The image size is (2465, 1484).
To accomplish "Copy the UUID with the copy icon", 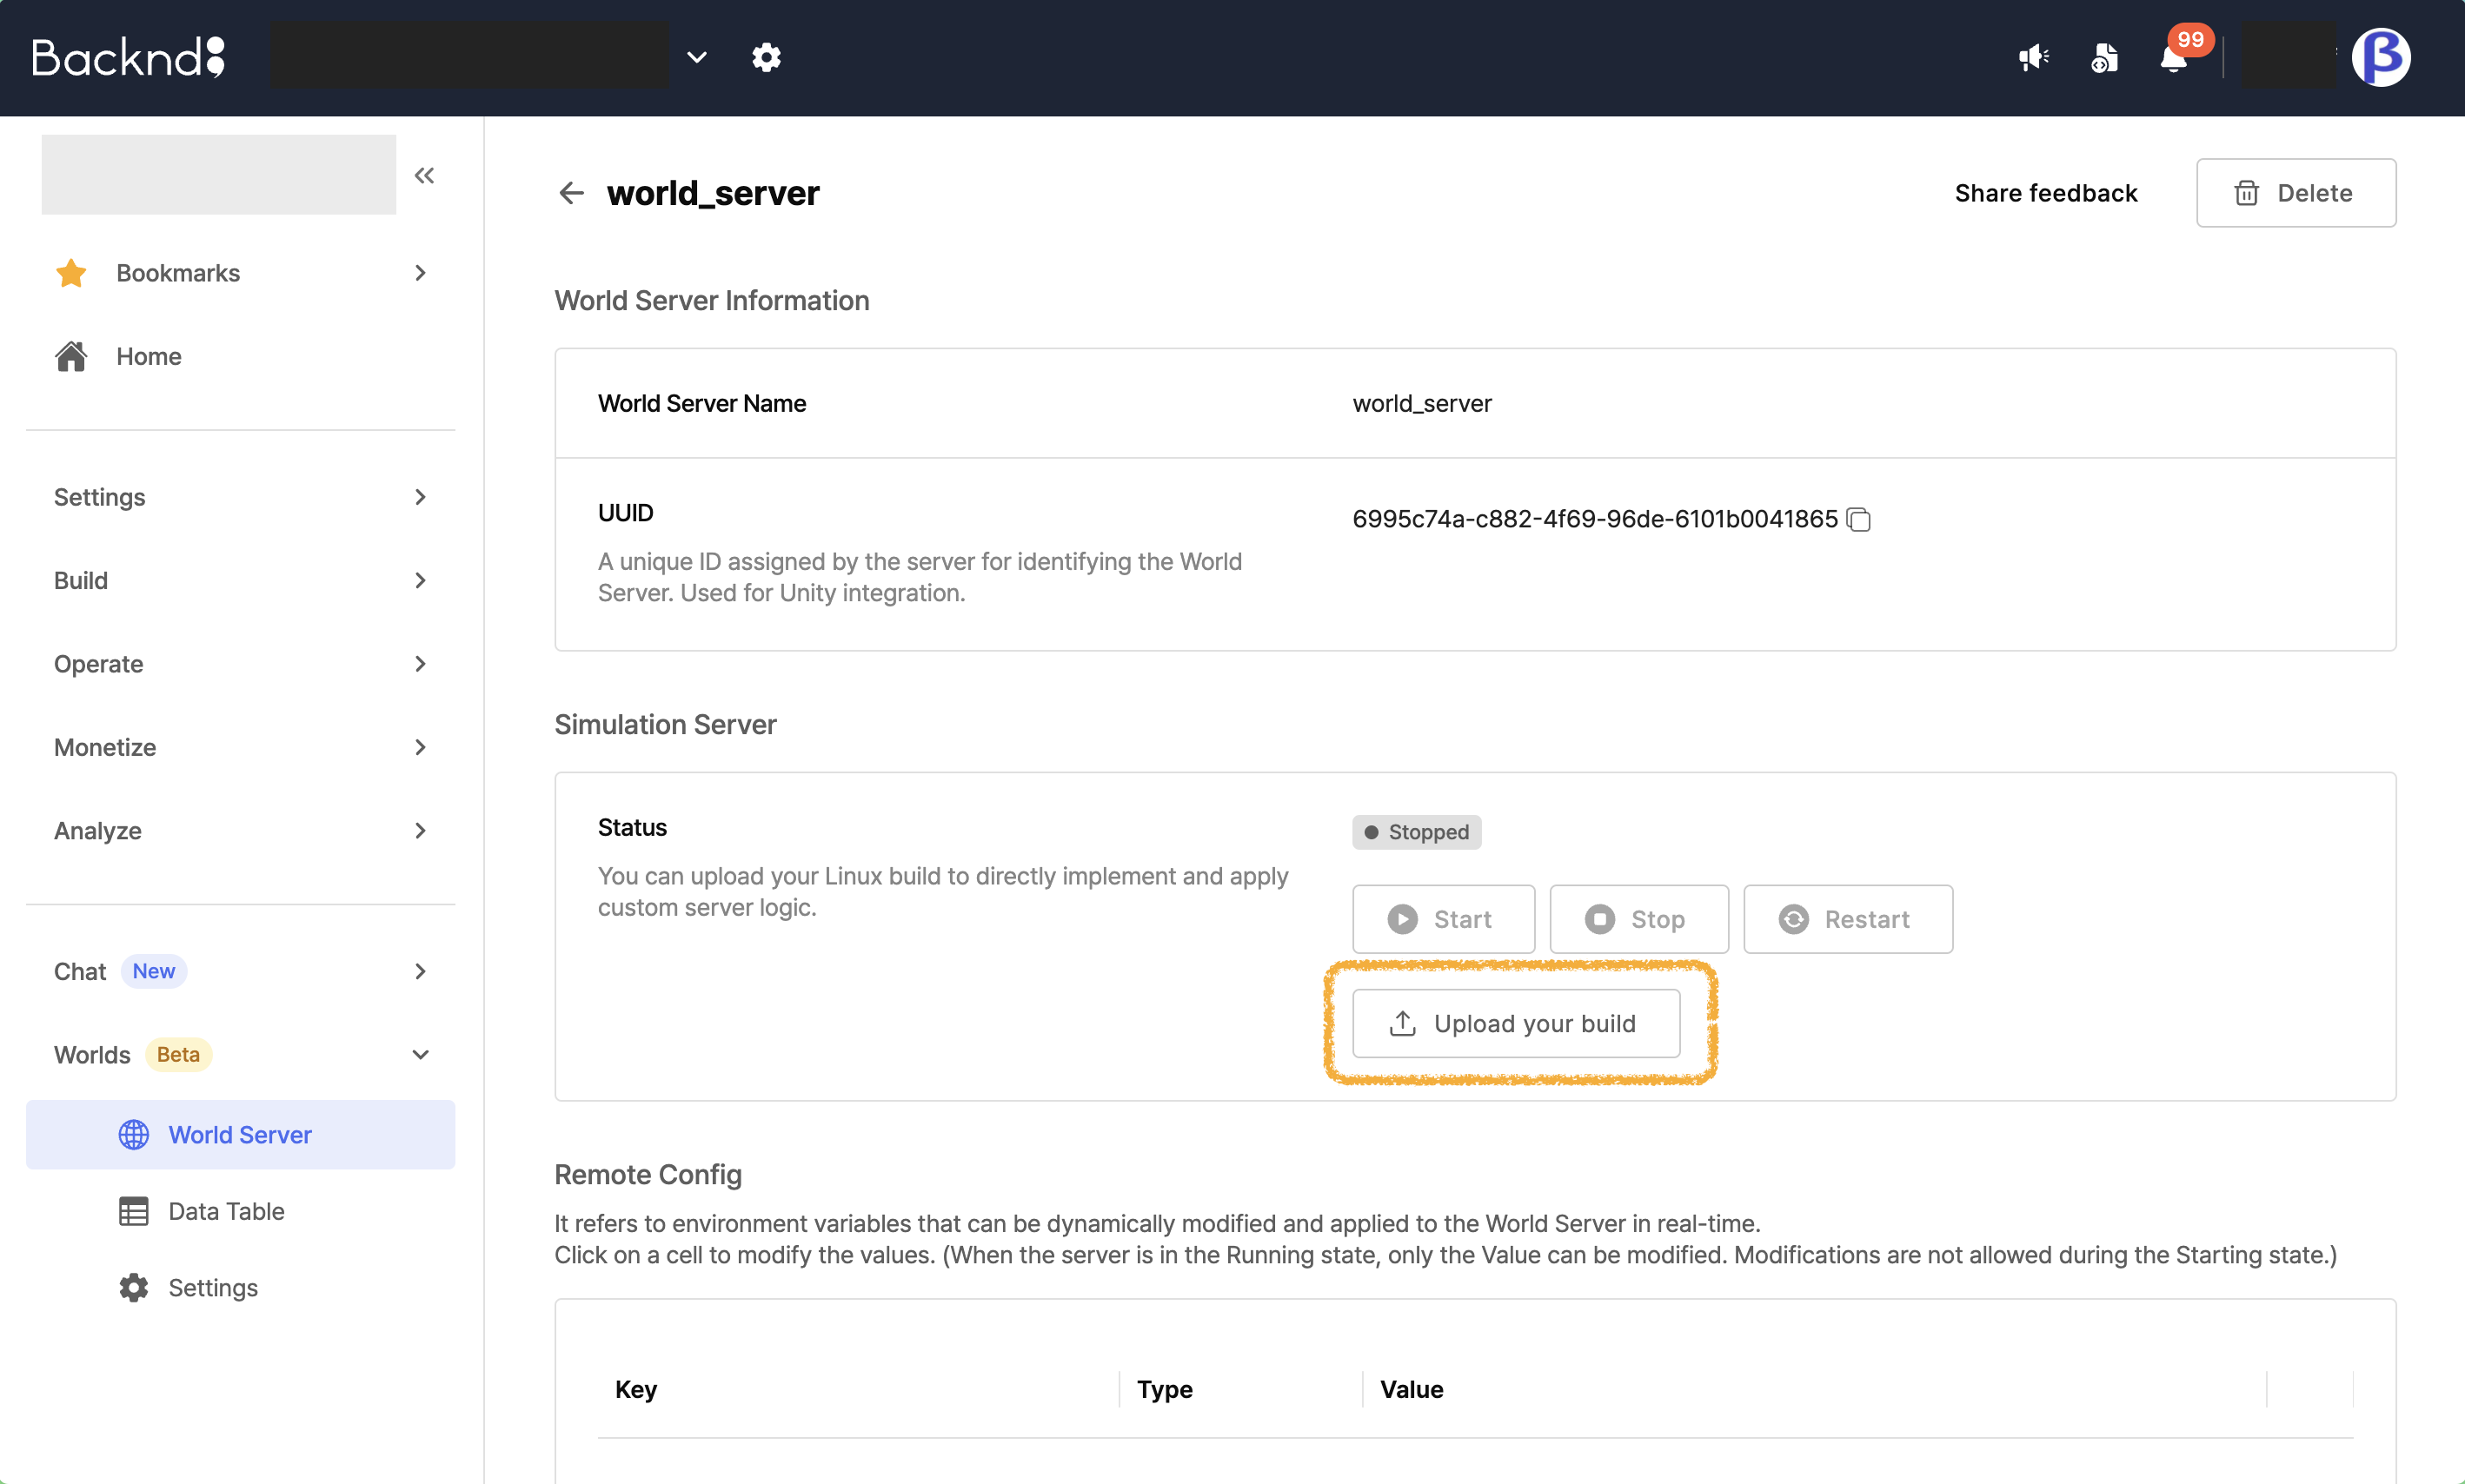I will [1859, 519].
